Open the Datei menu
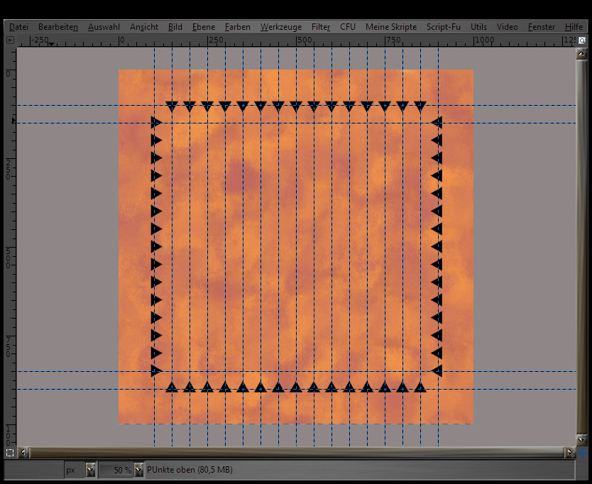This screenshot has width=592, height=484. coord(19,26)
